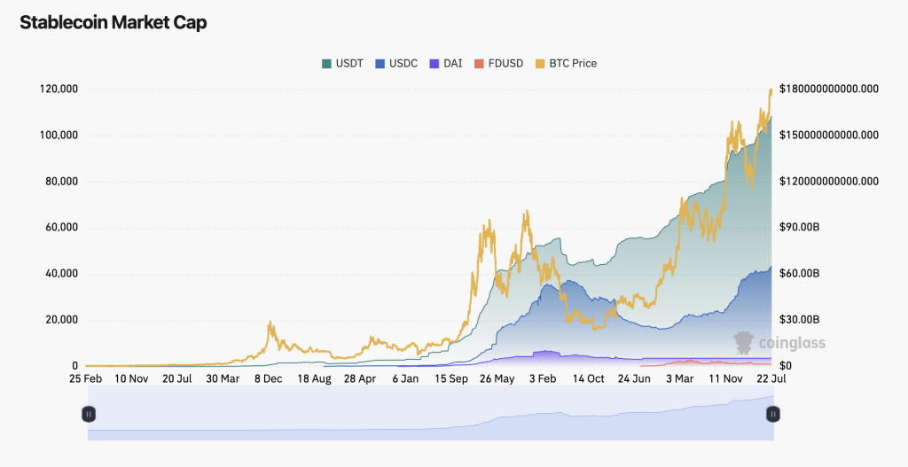Click the FDUSD legend color swatch

pyautogui.click(x=479, y=64)
